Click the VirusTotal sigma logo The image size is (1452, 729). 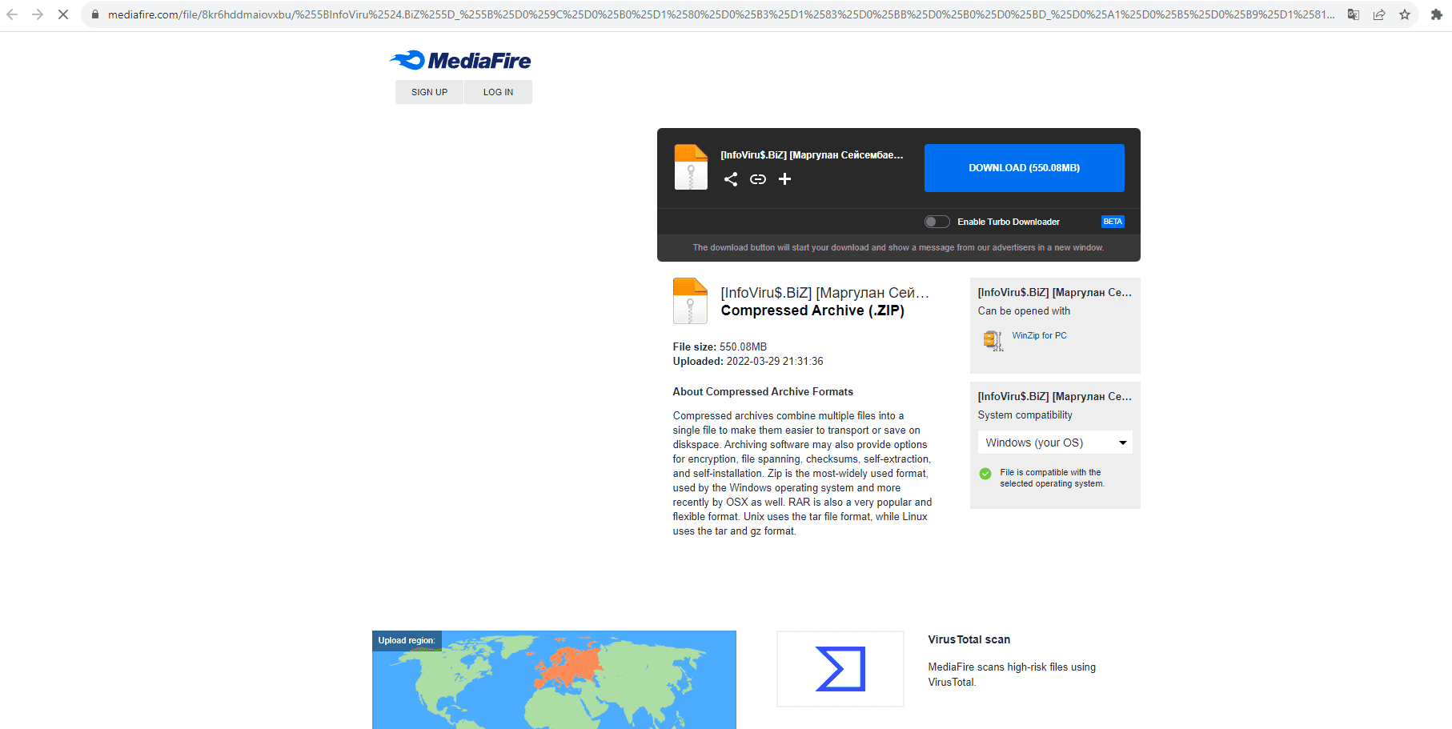840,669
